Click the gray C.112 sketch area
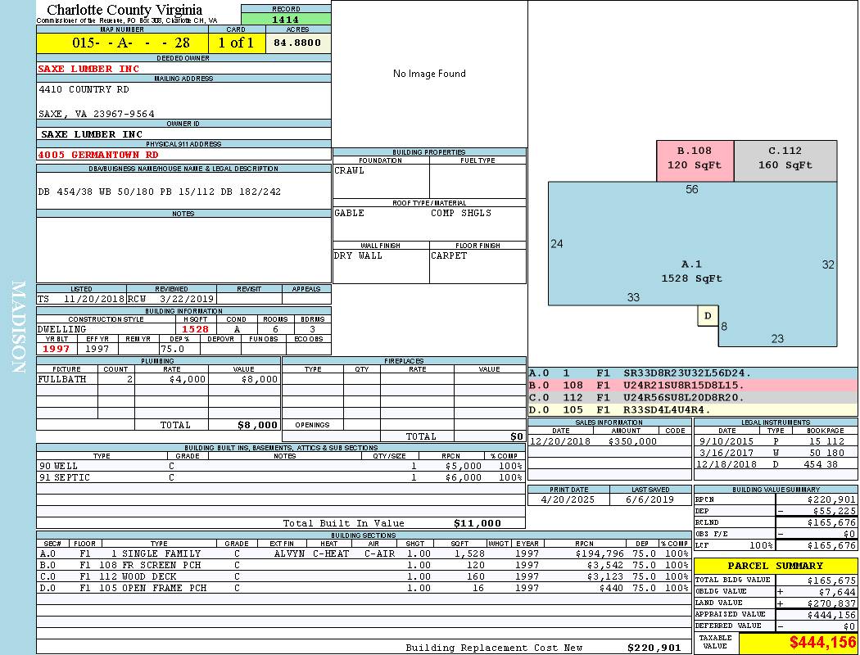860x655 pixels. [x=785, y=160]
